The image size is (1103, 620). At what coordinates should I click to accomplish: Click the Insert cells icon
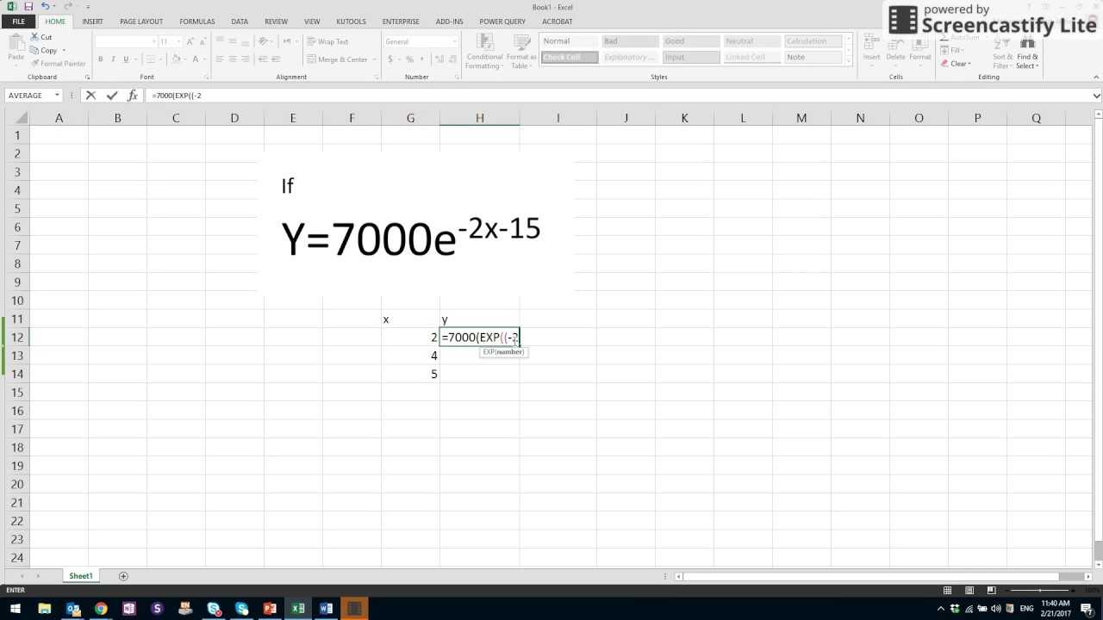click(x=871, y=43)
